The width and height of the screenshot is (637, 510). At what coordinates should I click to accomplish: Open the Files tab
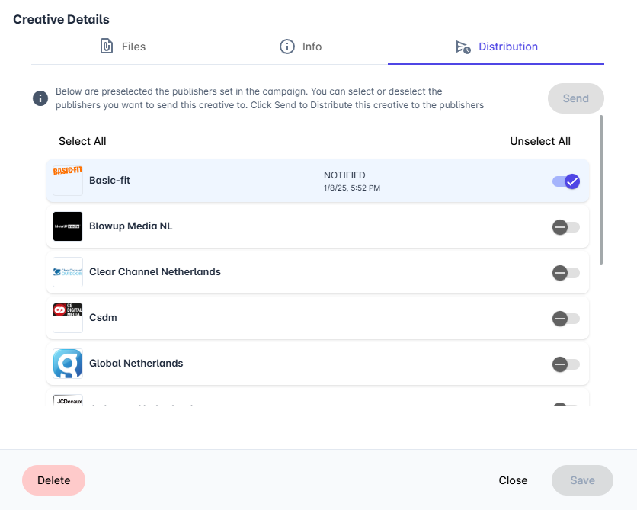click(123, 47)
